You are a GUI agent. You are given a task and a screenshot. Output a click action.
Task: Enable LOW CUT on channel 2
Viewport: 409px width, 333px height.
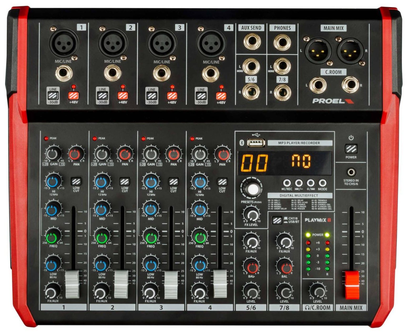125,181
